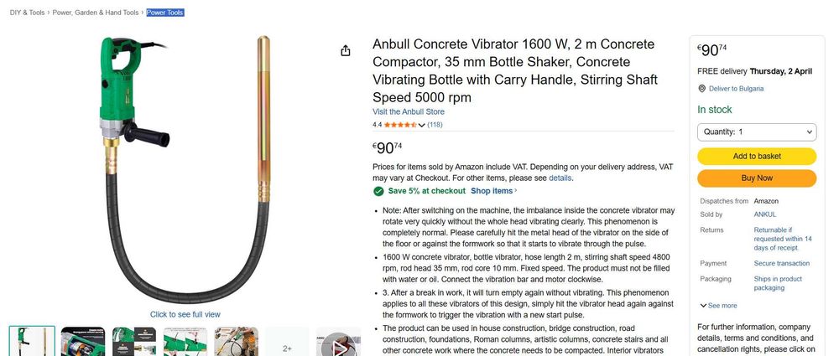
Task: Add the concrete vibrator to basket
Action: (757, 157)
